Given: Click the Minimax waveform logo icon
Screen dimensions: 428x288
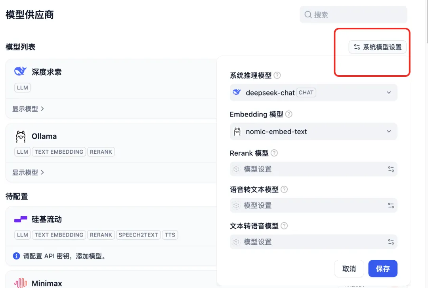Looking at the screenshot, I should [x=21, y=283].
